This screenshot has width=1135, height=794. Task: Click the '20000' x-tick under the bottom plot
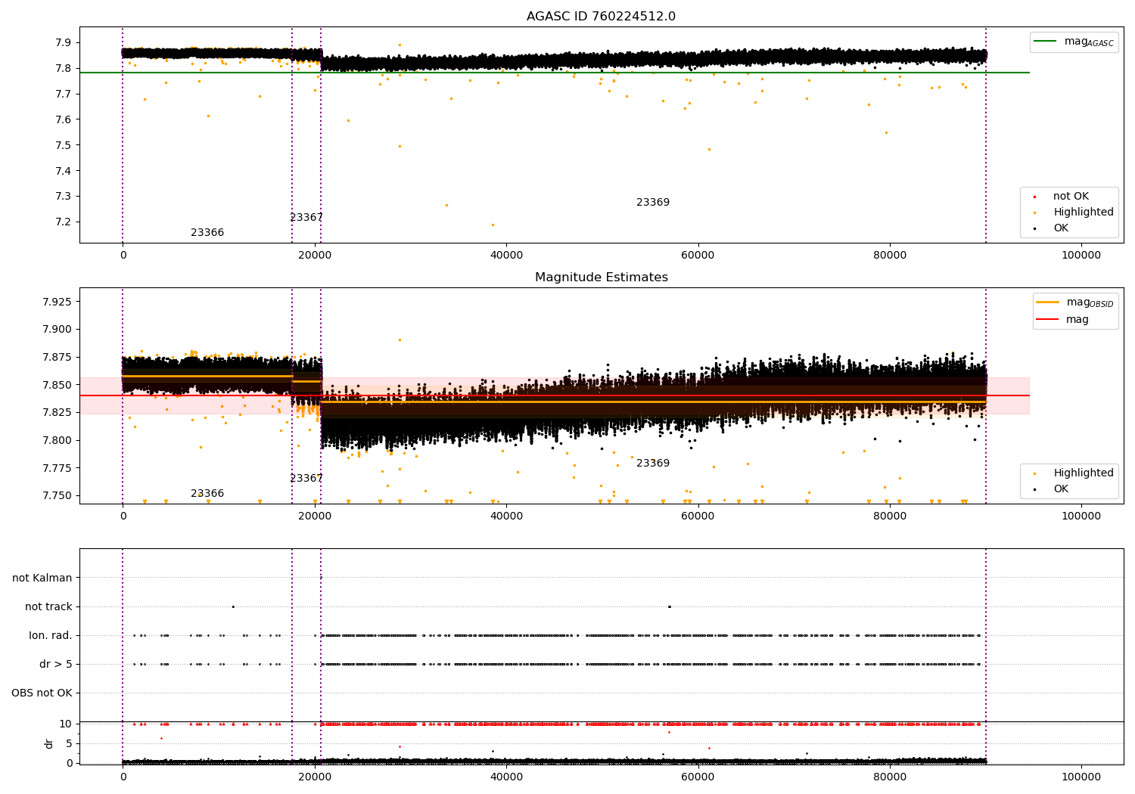pos(315,777)
